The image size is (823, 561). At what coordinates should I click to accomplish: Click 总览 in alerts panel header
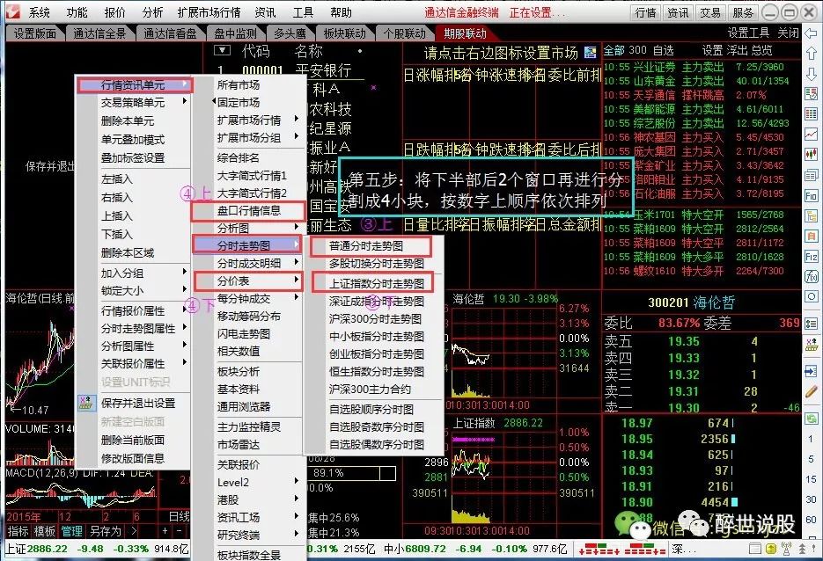(x=761, y=50)
